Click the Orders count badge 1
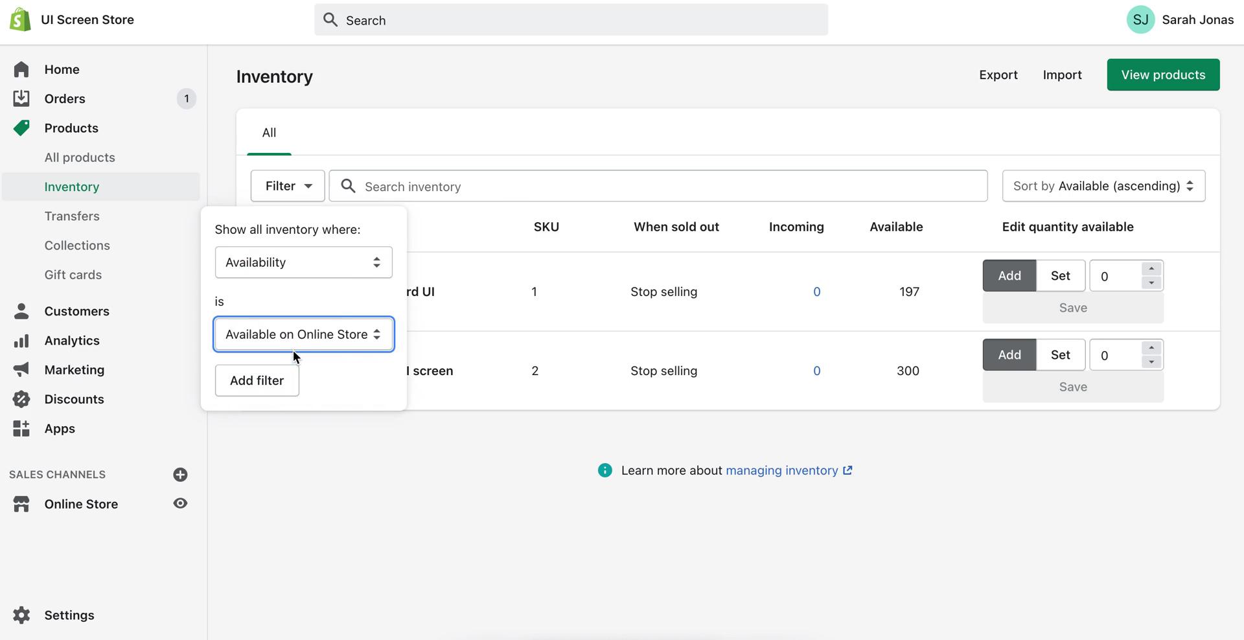Screen dimensions: 1244x640 [187, 98]
